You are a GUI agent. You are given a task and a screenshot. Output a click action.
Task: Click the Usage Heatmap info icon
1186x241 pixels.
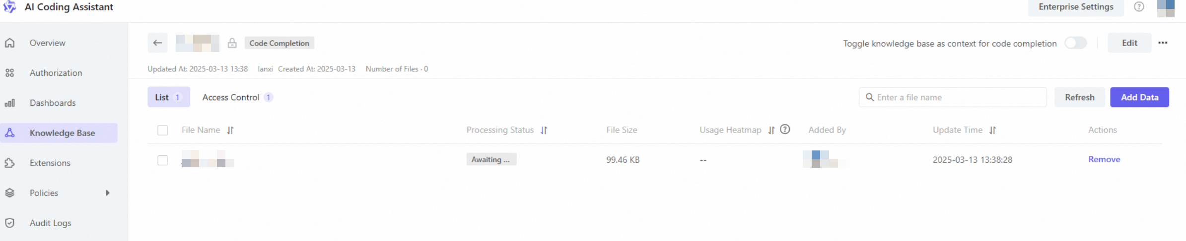(785, 130)
